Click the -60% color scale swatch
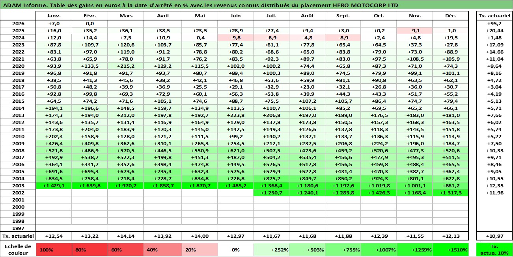 pyautogui.click(x=126, y=250)
